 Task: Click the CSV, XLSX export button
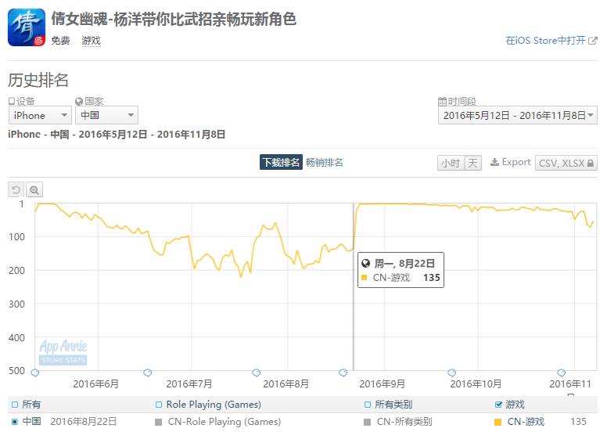(x=566, y=163)
